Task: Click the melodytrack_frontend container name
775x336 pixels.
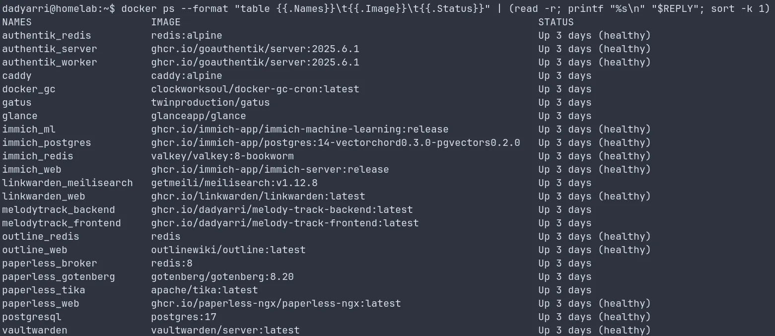Action: pyautogui.click(x=62, y=223)
